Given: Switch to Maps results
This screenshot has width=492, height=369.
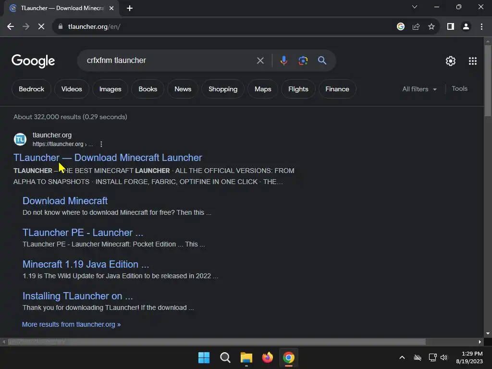Looking at the screenshot, I should click(263, 89).
